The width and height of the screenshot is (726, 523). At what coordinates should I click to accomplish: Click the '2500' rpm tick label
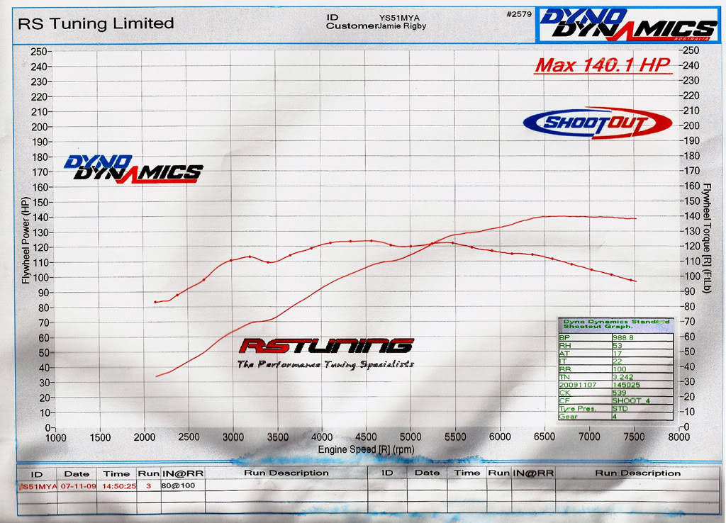coord(189,437)
